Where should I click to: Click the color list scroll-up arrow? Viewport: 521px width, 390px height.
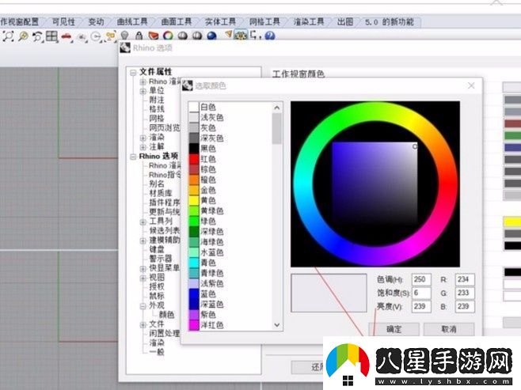277,108
